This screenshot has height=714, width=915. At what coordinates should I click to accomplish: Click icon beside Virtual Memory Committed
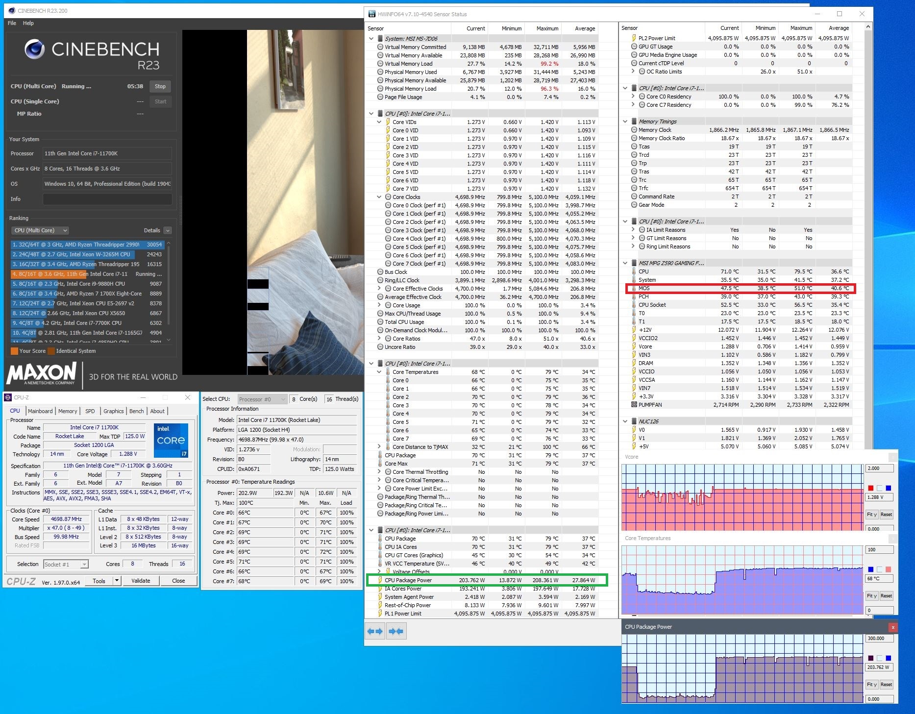[380, 47]
